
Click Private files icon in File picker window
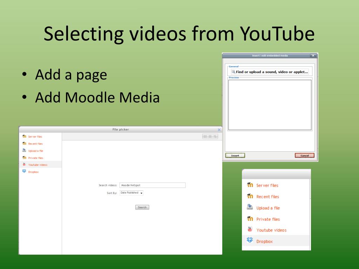click(24, 158)
